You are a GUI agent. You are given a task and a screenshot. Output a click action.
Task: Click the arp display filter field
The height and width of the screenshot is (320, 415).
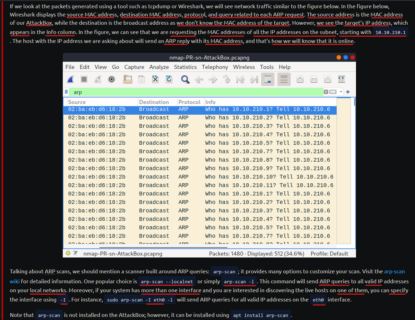coord(196,92)
